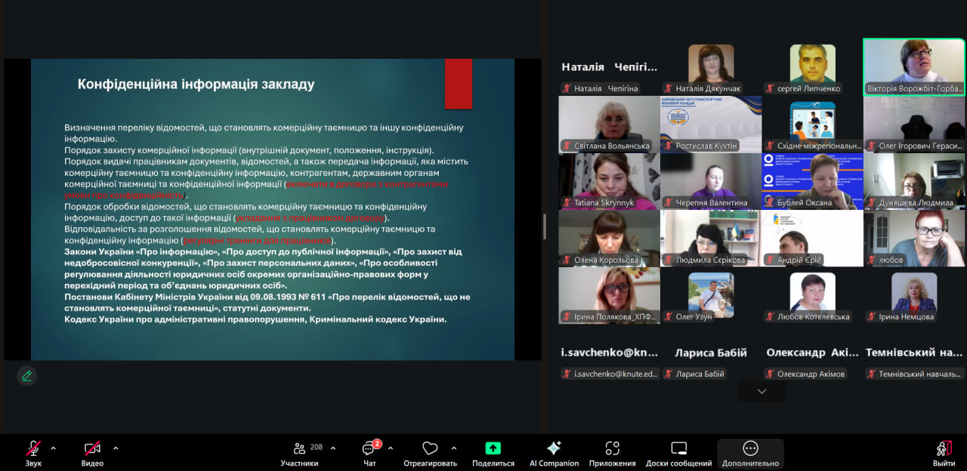Click the Отреагировать reactions heart icon

click(430, 448)
